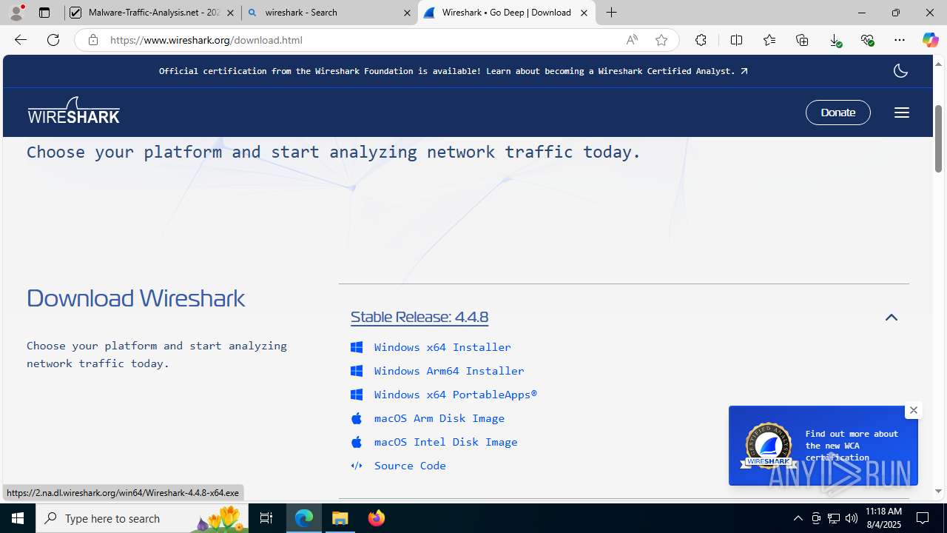Viewport: 947px width, 533px height.
Task: Go back to the previous page
Action: tap(21, 40)
